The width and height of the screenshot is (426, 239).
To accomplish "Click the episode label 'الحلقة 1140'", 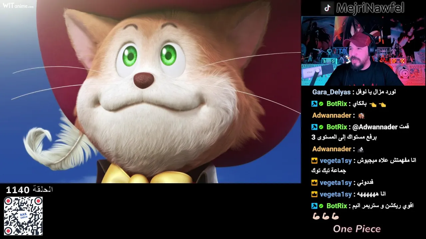I will coord(29,190).
